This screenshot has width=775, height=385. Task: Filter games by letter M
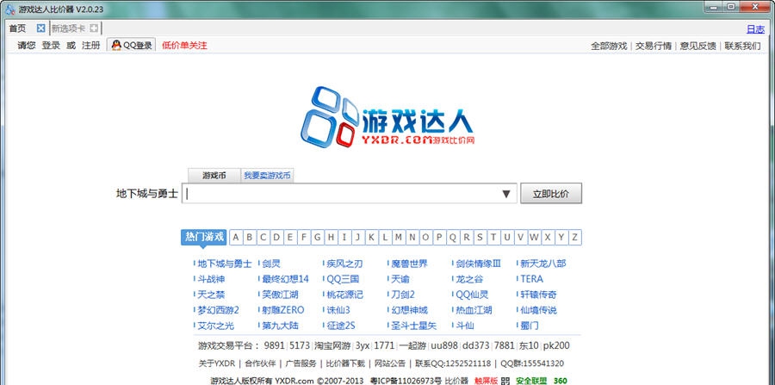(x=399, y=237)
